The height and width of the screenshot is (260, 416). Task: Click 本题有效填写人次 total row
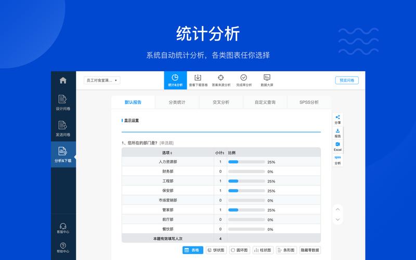[x=221, y=239]
